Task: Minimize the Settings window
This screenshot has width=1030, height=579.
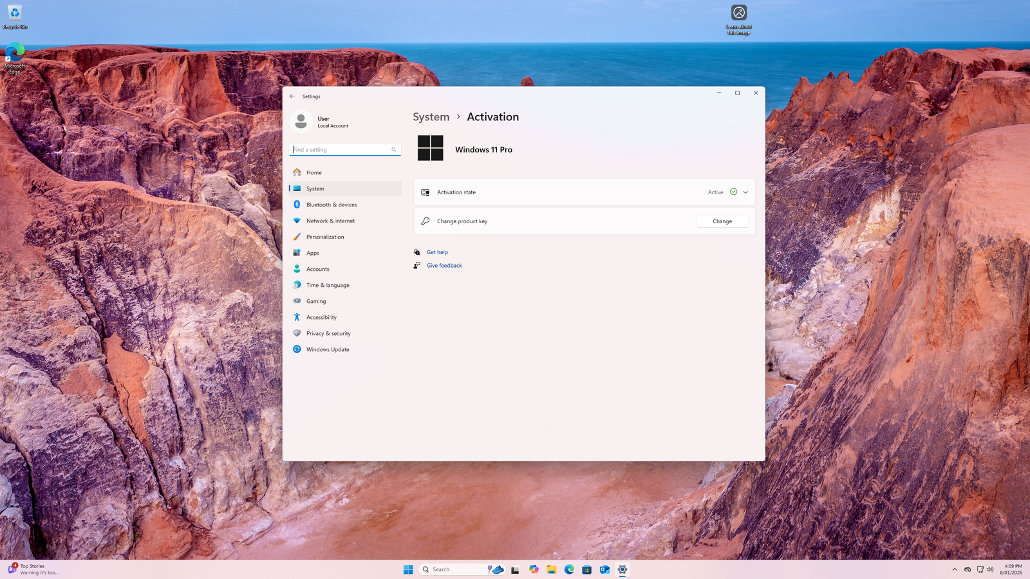Action: (719, 93)
